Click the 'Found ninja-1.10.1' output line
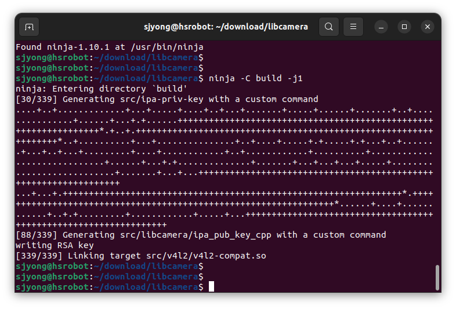456x309 pixels. 110,47
